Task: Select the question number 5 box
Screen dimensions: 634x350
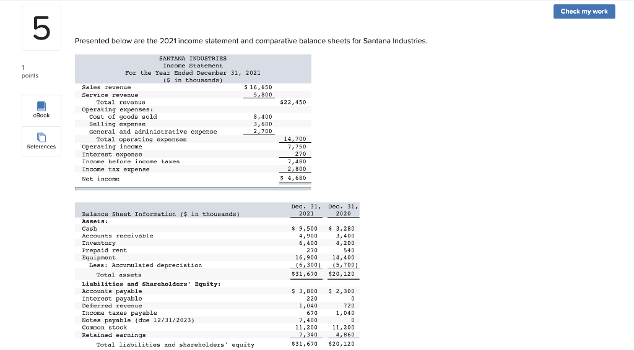Action: 41,28
